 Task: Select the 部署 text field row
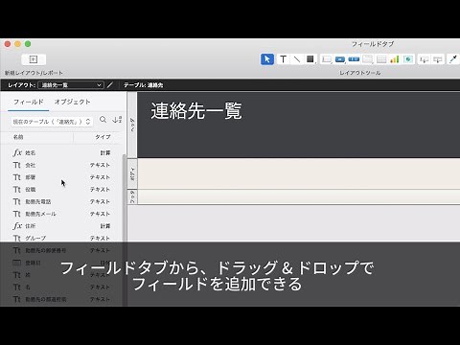click(61, 177)
